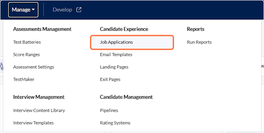
Task: Open Exit Pages
Action: pyautogui.click(x=110, y=79)
